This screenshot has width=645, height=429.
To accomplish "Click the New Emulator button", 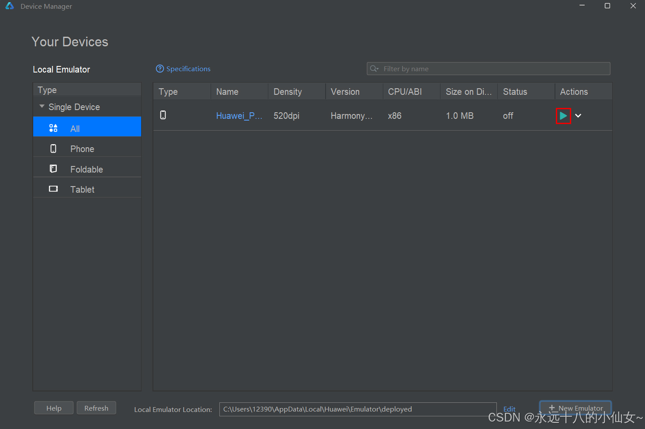I will pos(576,408).
